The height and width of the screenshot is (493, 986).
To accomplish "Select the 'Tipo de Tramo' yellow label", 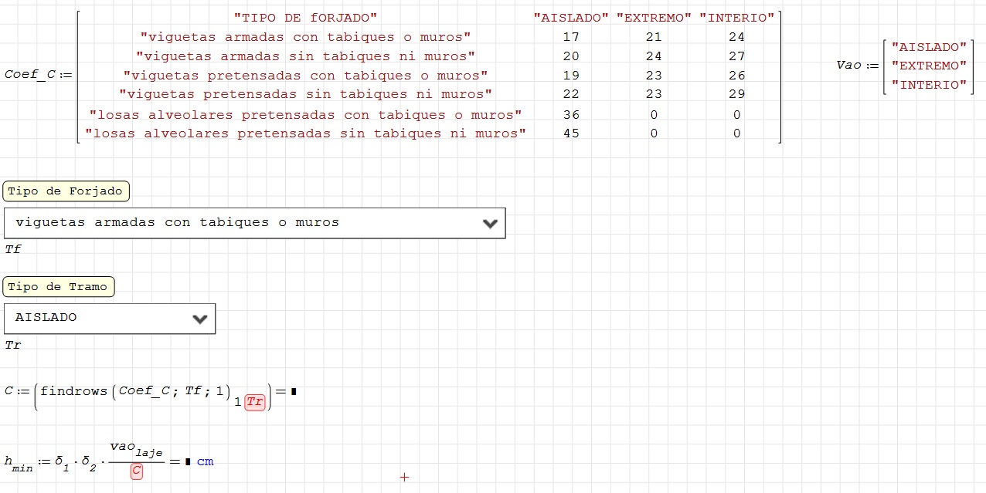I will point(58,287).
